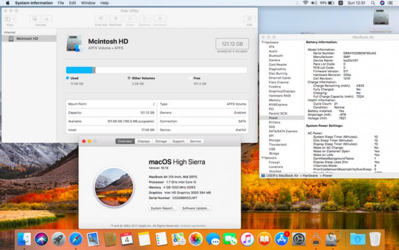Open the Edit menu
This screenshot has width=399, height=250.
point(72,3)
